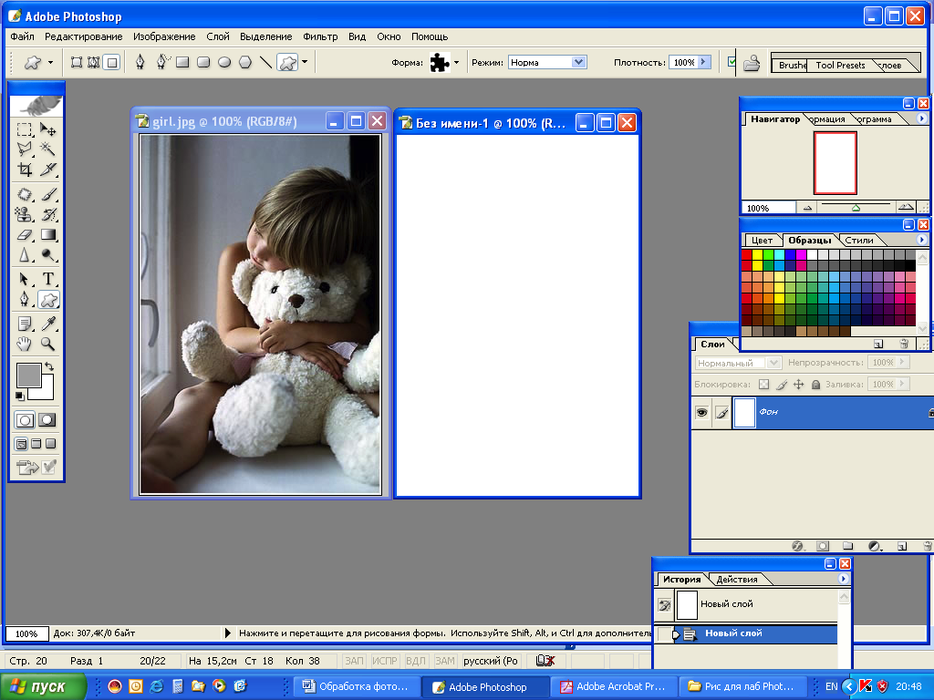Select the Slice tool

coord(47,170)
